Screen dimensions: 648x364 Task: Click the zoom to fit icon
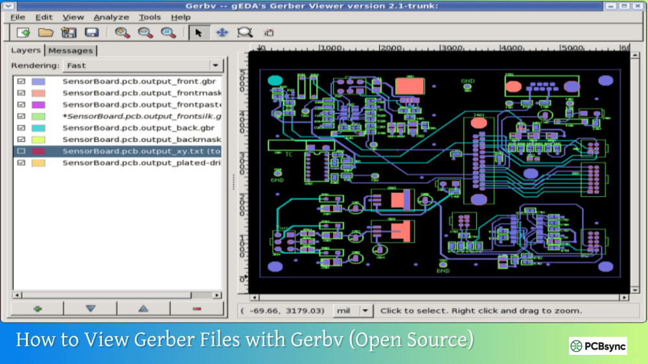click(x=167, y=32)
